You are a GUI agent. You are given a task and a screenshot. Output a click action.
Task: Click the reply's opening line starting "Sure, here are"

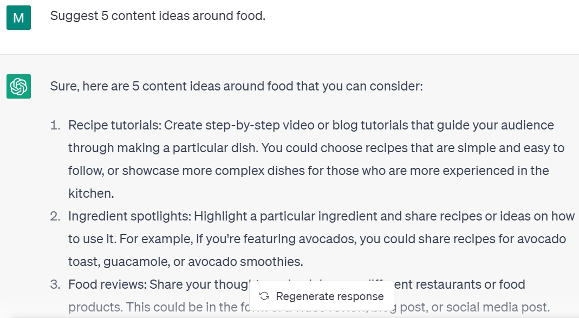pos(236,86)
